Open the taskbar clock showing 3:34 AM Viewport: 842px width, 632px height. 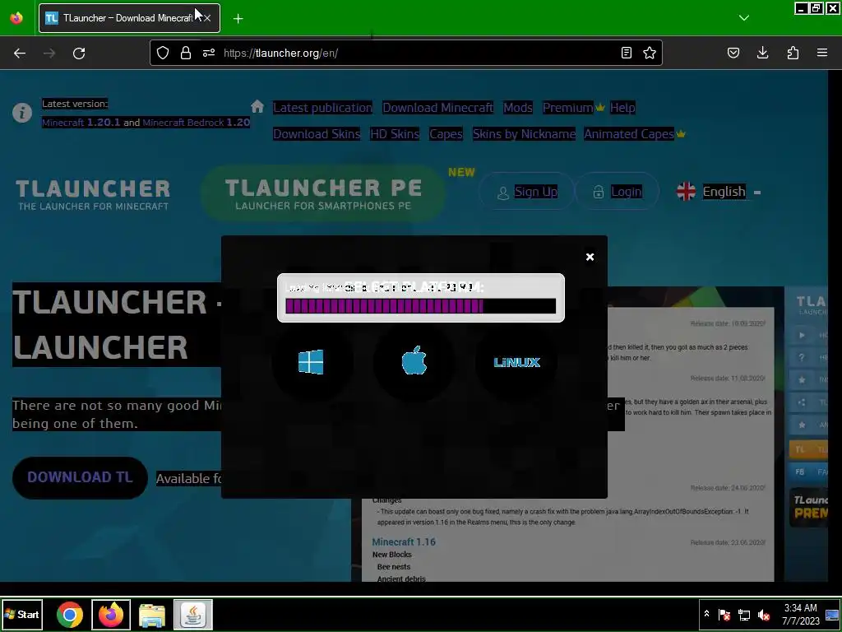coord(801,614)
